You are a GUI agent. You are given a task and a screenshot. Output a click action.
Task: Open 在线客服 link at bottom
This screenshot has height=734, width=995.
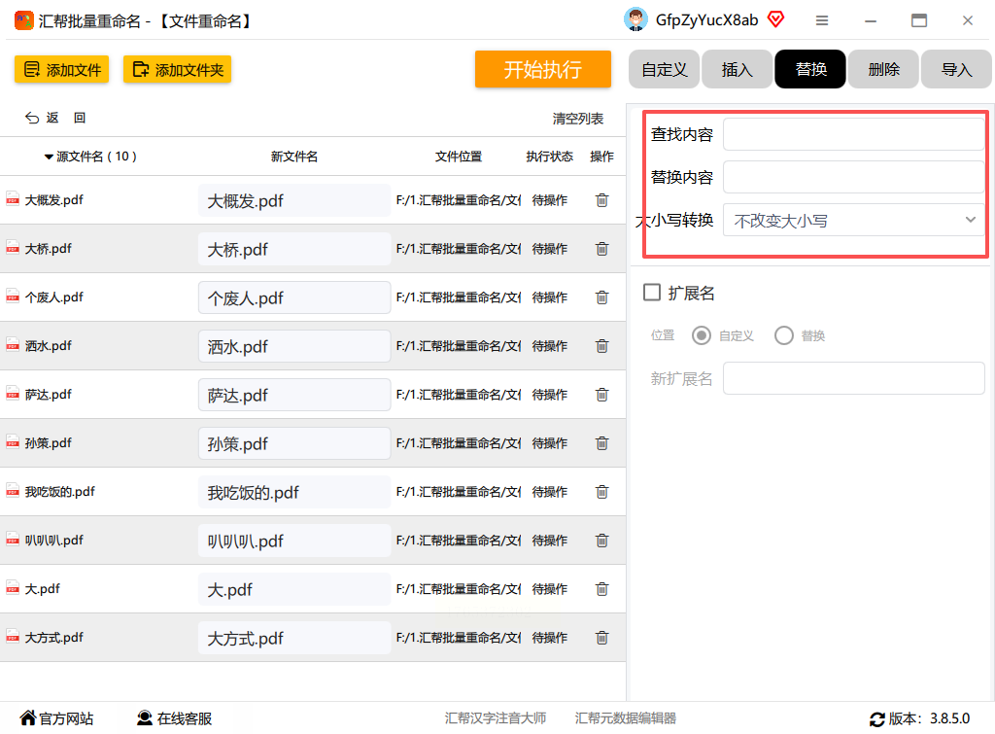[x=175, y=718]
